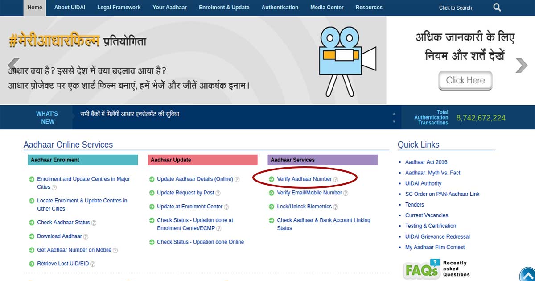Screen dimensions: 535x281
Task: Click the help icon beside Download Aadhaar
Action: (86, 237)
